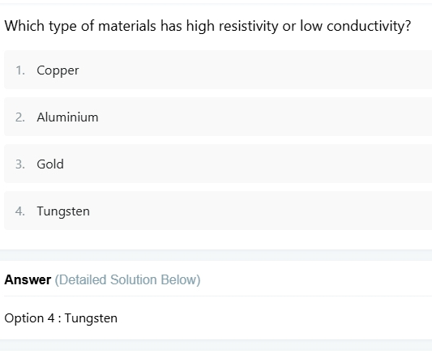The height and width of the screenshot is (358, 432).
Task: Click the bold Answer heading
Action: (28, 279)
